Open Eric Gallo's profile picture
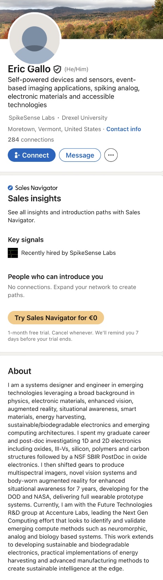Viewport: 163px width, 580px height. pos(35,39)
